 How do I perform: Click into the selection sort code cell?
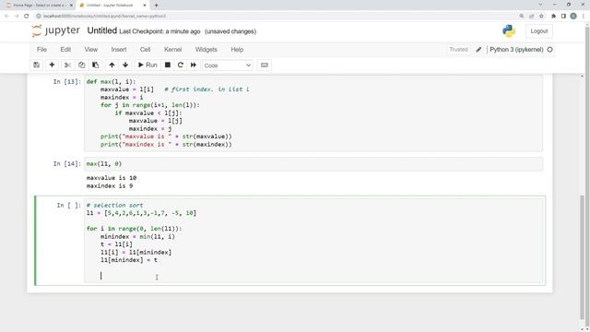(313, 241)
